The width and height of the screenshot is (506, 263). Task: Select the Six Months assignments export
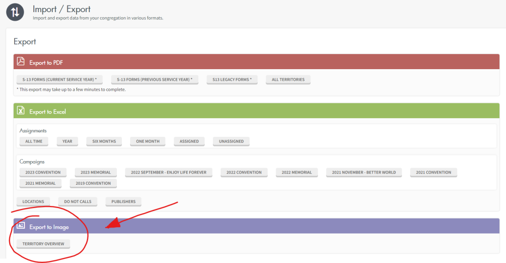pos(104,141)
